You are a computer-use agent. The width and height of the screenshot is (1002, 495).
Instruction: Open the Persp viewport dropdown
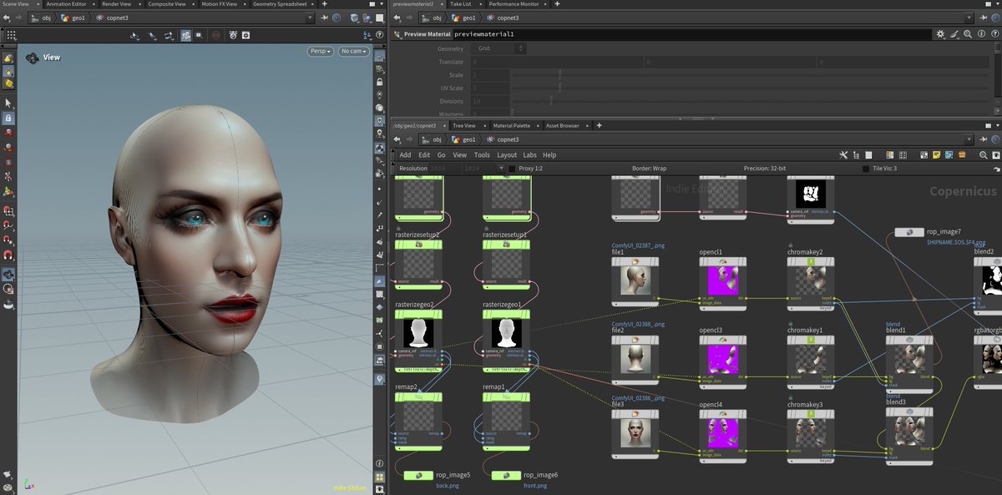(x=320, y=52)
